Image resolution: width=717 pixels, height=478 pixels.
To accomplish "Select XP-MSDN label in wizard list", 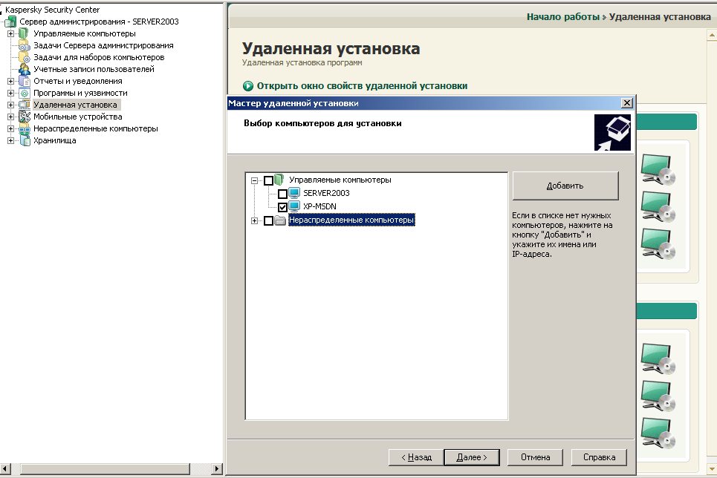I will click(319, 206).
